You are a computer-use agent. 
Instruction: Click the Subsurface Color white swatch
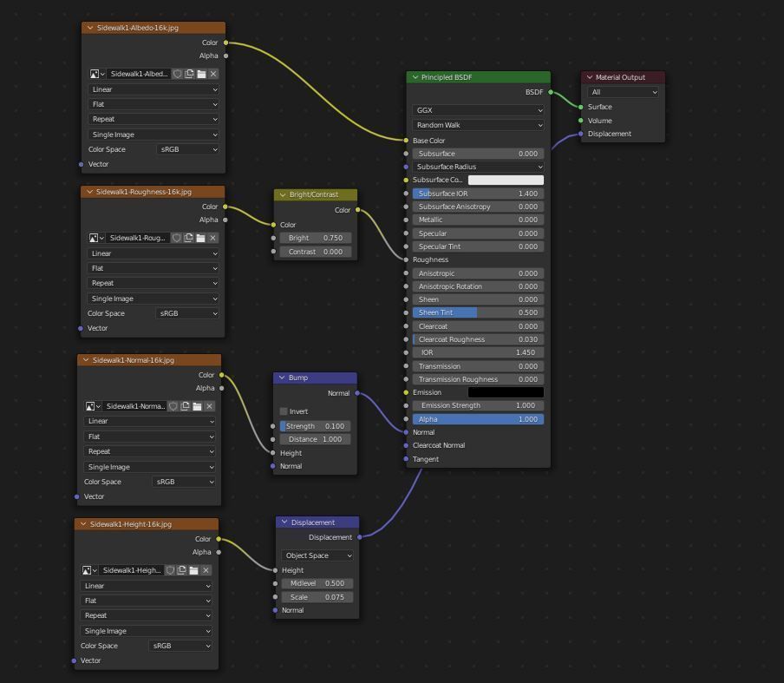point(506,180)
